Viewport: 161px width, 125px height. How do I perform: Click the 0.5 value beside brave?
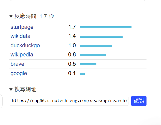72,64
